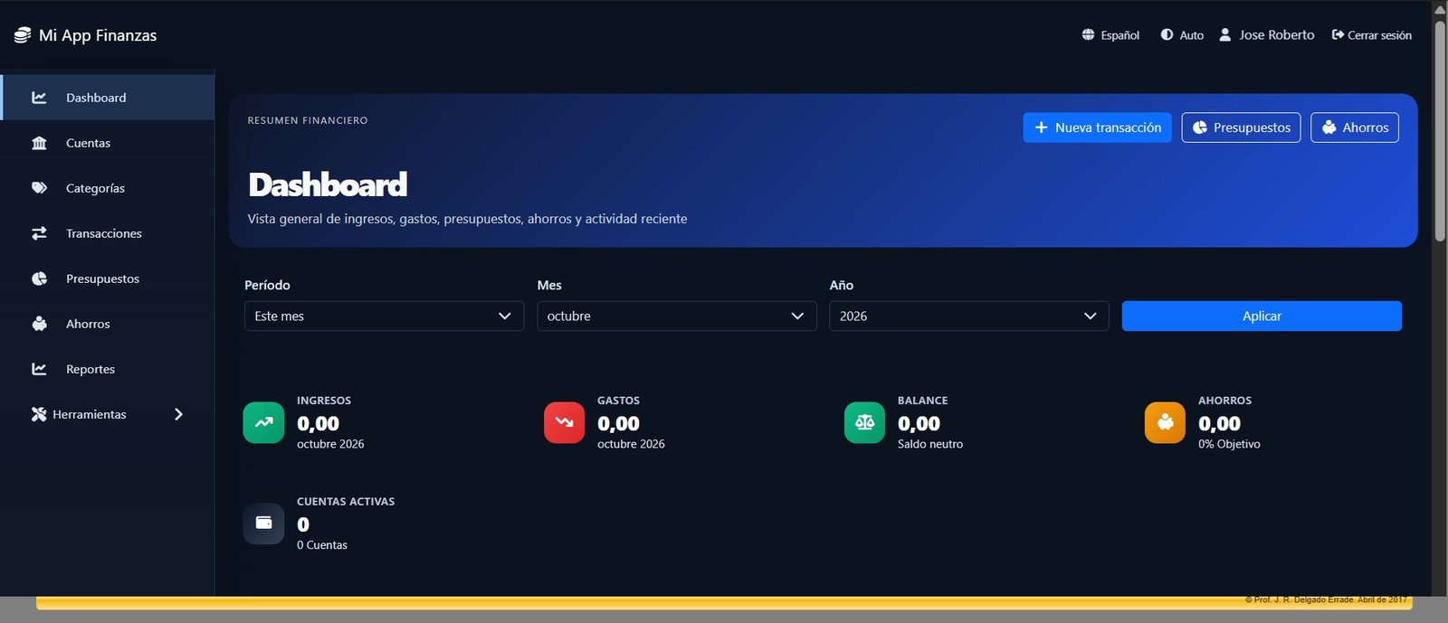Click the orange Ahorros piggy bank card icon
The width and height of the screenshot is (1448, 623).
[1165, 422]
